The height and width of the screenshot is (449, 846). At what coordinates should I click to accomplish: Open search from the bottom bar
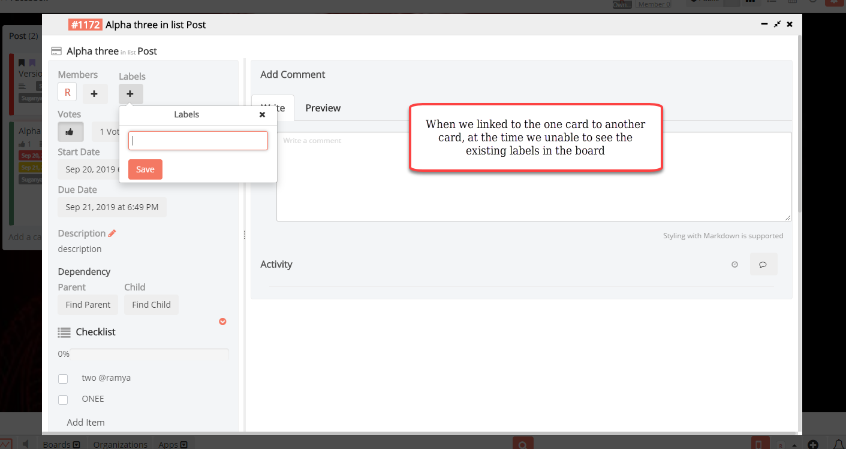click(523, 444)
